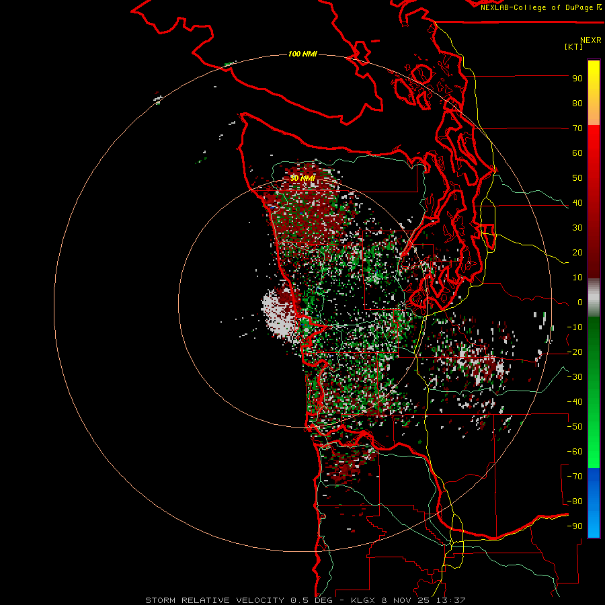Viewport: 605px width, 605px height.
Task: Click the 50 value on velocity scale
Action: click(x=577, y=178)
